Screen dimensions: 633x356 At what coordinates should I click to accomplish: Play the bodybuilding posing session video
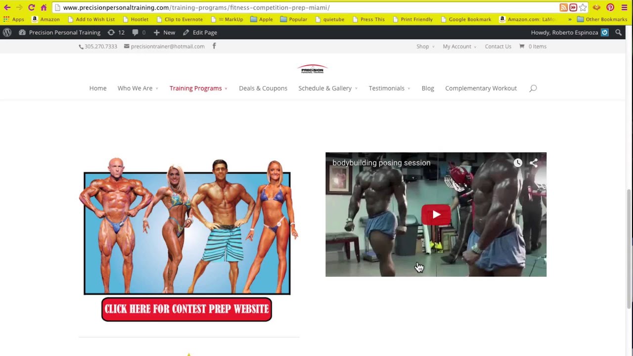tap(436, 215)
